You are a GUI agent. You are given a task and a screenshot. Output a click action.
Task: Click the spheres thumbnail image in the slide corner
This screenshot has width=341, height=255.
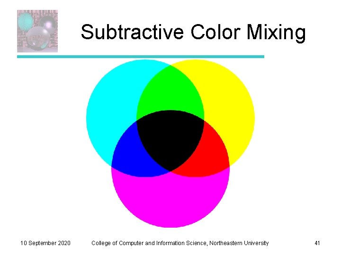pyautogui.click(x=37, y=31)
